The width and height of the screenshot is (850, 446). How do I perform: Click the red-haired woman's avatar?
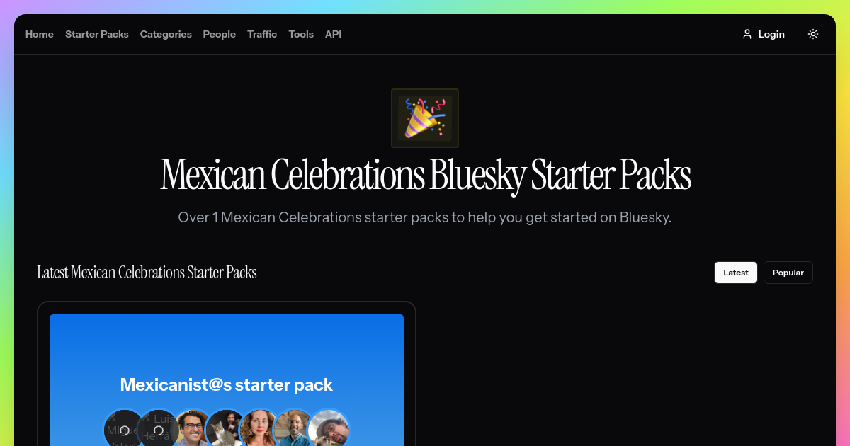pos(261,429)
